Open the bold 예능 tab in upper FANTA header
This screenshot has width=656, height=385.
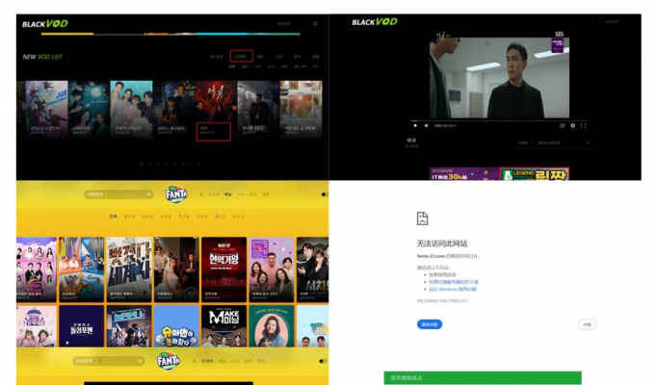click(228, 194)
